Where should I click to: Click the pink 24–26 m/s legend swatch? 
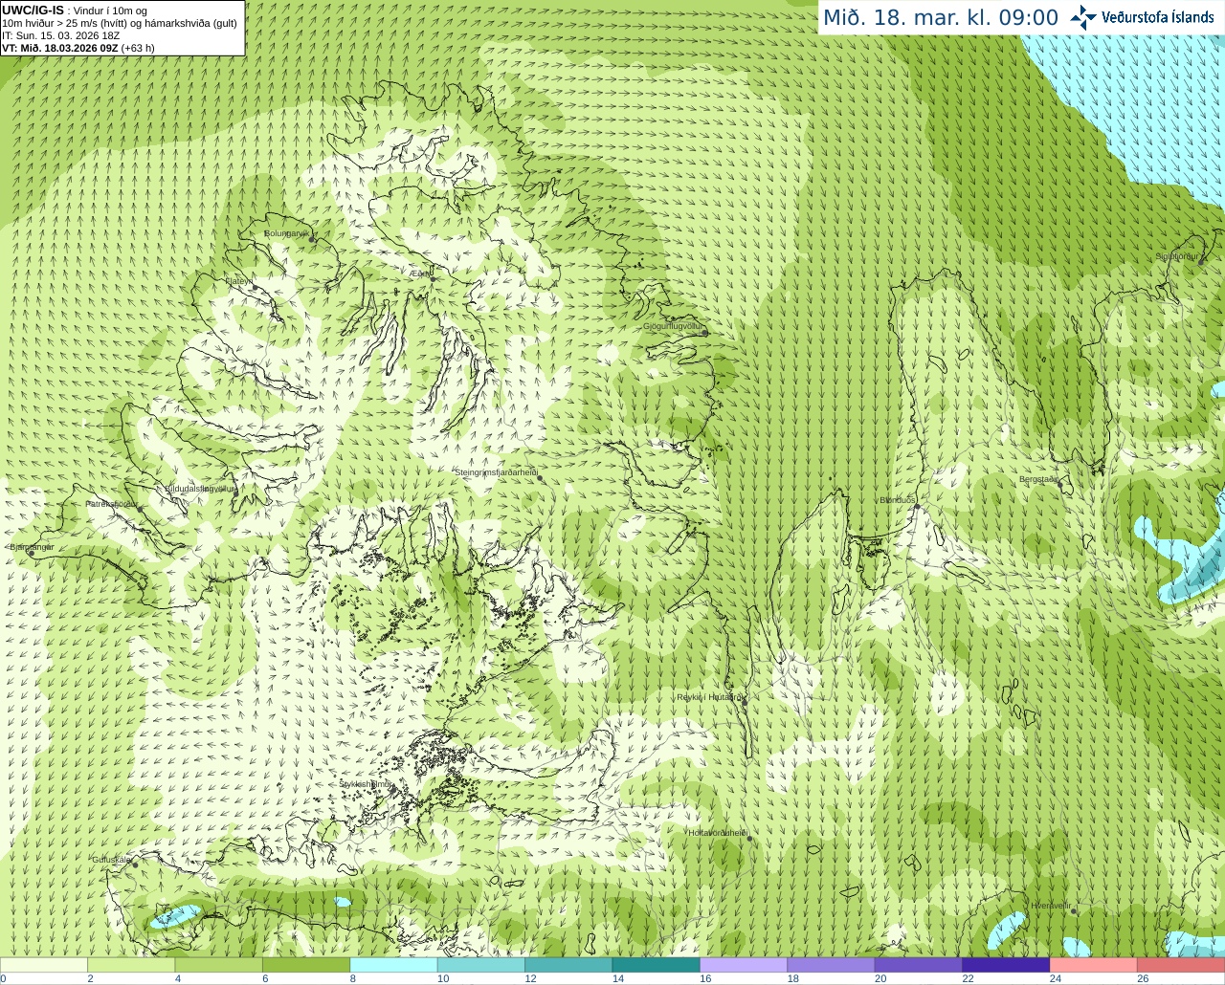(x=1094, y=965)
